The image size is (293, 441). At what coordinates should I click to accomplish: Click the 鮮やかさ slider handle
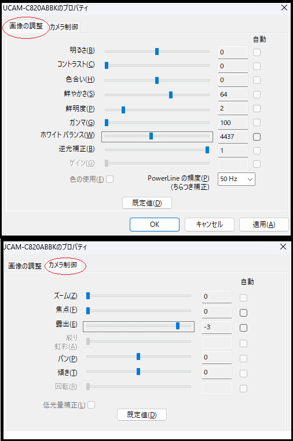click(171, 95)
